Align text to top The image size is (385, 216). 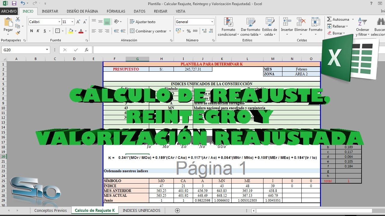94,22
